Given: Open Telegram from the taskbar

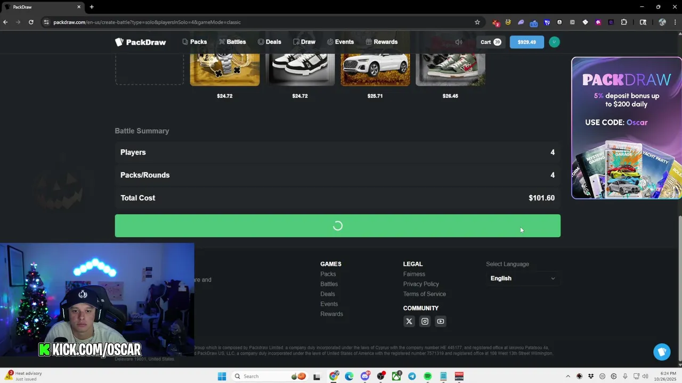Looking at the screenshot, I should pyautogui.click(x=412, y=376).
